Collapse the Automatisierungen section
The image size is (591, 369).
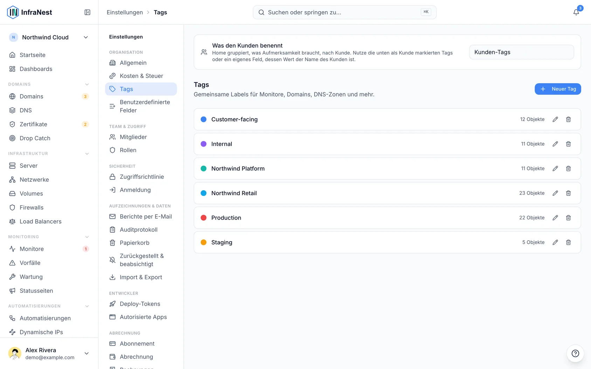click(x=87, y=306)
